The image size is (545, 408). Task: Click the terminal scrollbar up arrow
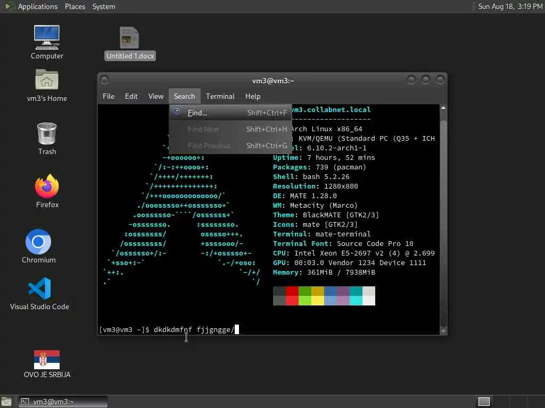(443, 108)
